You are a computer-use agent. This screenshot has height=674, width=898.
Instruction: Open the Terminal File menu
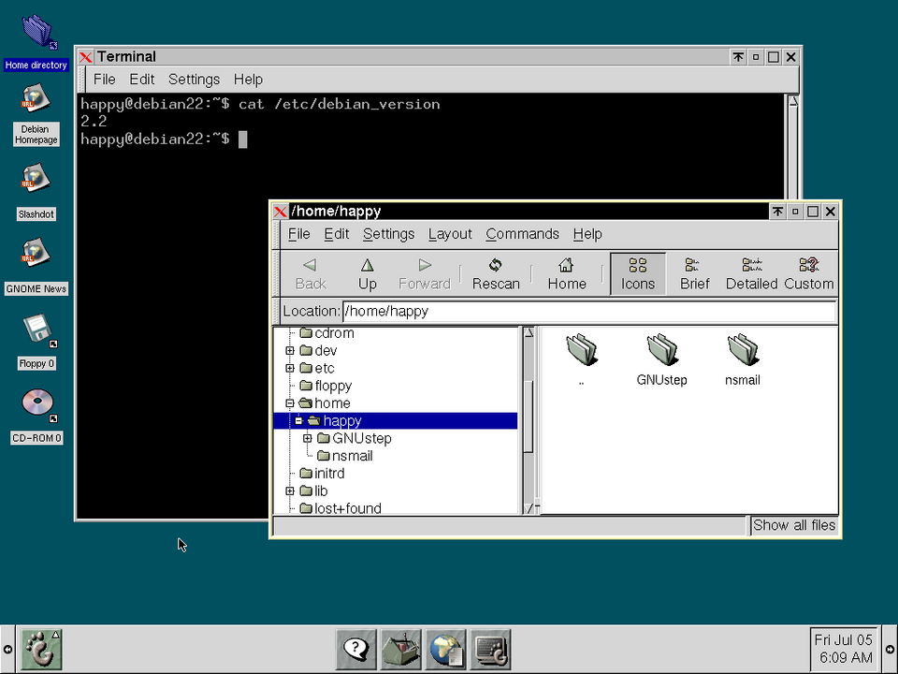click(x=104, y=79)
